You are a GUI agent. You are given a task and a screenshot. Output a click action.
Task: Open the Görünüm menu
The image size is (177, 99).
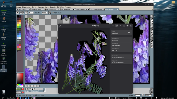(60, 7)
